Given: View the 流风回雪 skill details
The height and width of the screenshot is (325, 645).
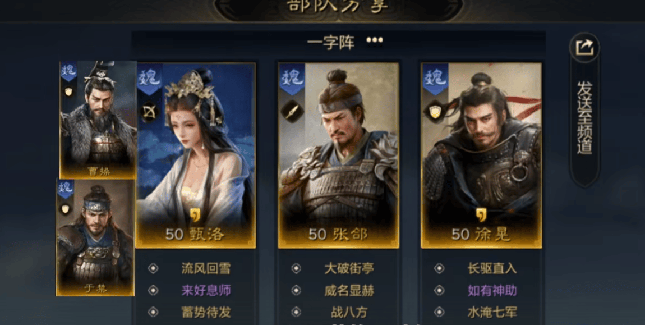Looking at the screenshot, I should pos(206,268).
